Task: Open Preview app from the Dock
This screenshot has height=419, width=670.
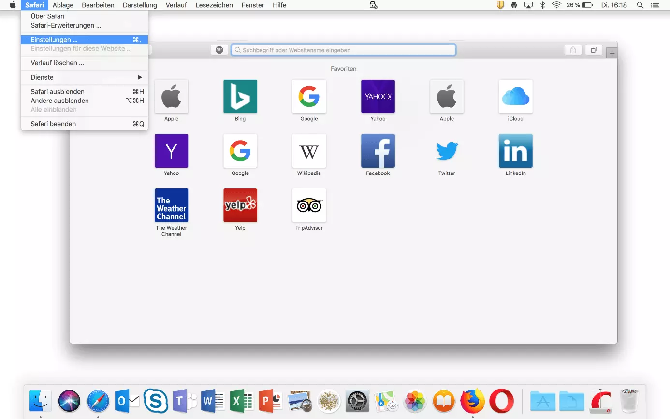Action: click(299, 401)
